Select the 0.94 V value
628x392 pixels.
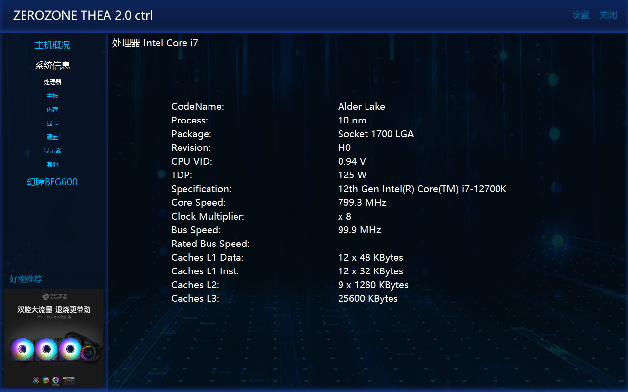tap(352, 161)
